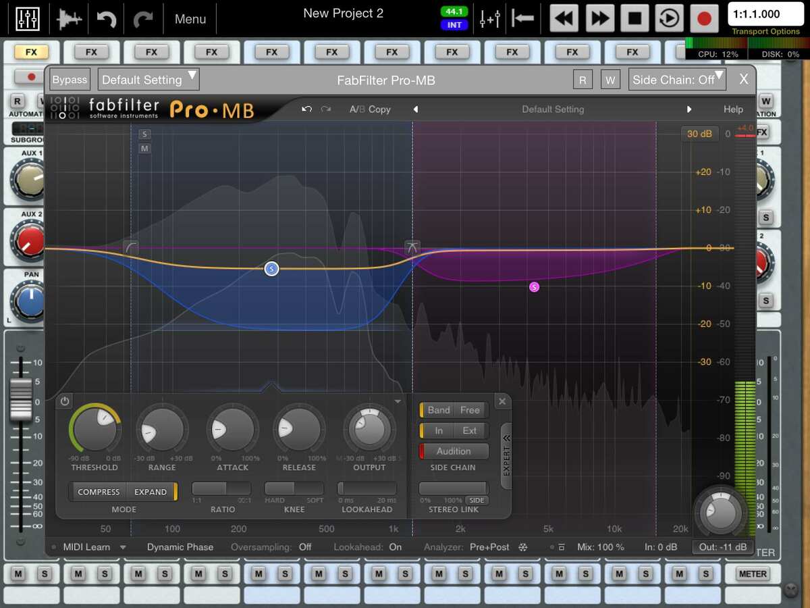Go to the next preset arrow

click(x=689, y=109)
